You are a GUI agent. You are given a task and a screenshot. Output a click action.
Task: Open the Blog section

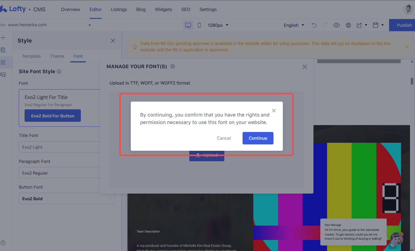point(141,9)
